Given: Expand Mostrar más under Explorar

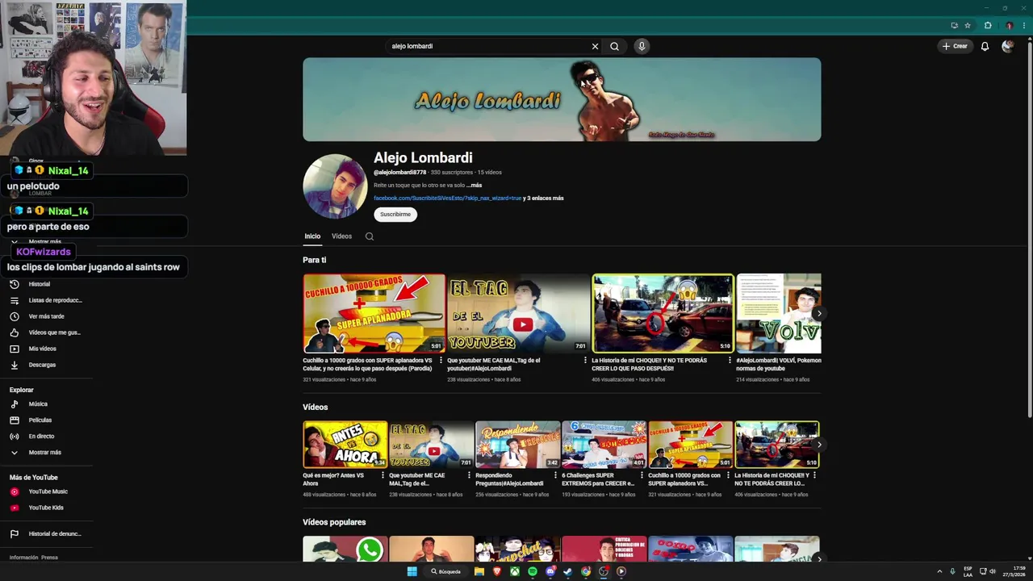Looking at the screenshot, I should pyautogui.click(x=36, y=452).
